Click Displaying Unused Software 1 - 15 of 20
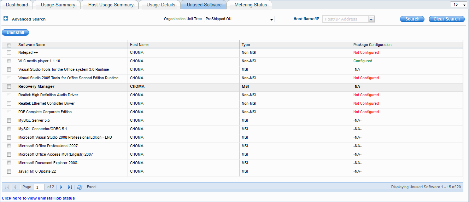This screenshot has height=202, width=469. coord(426,187)
